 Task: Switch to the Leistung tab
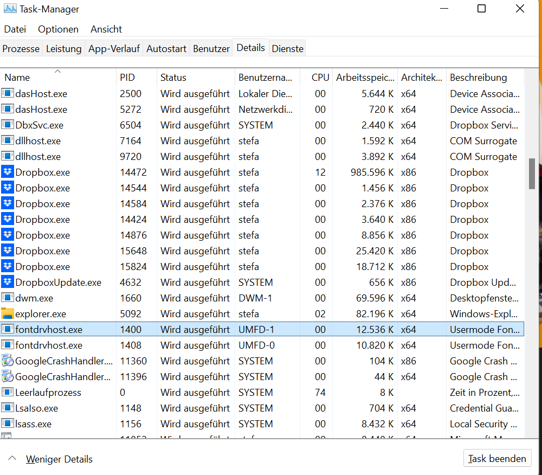coord(63,48)
